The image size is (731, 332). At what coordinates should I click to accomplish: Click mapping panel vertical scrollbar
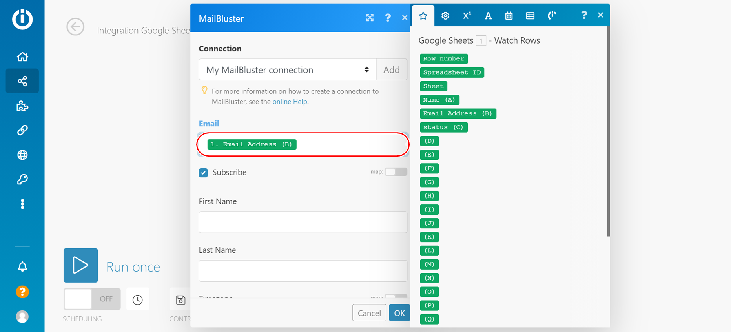[x=608, y=131]
